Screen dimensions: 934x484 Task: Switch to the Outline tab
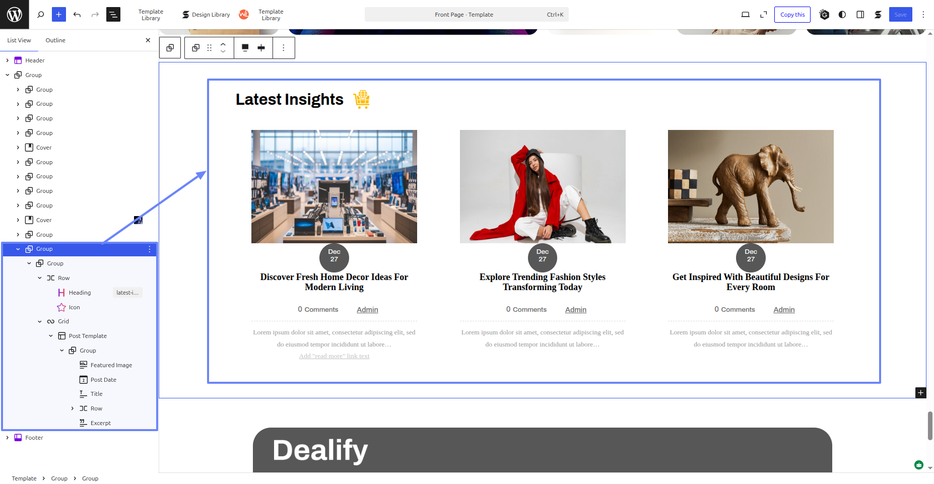click(x=55, y=40)
